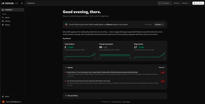Click the Ask Novus button

point(198,3)
